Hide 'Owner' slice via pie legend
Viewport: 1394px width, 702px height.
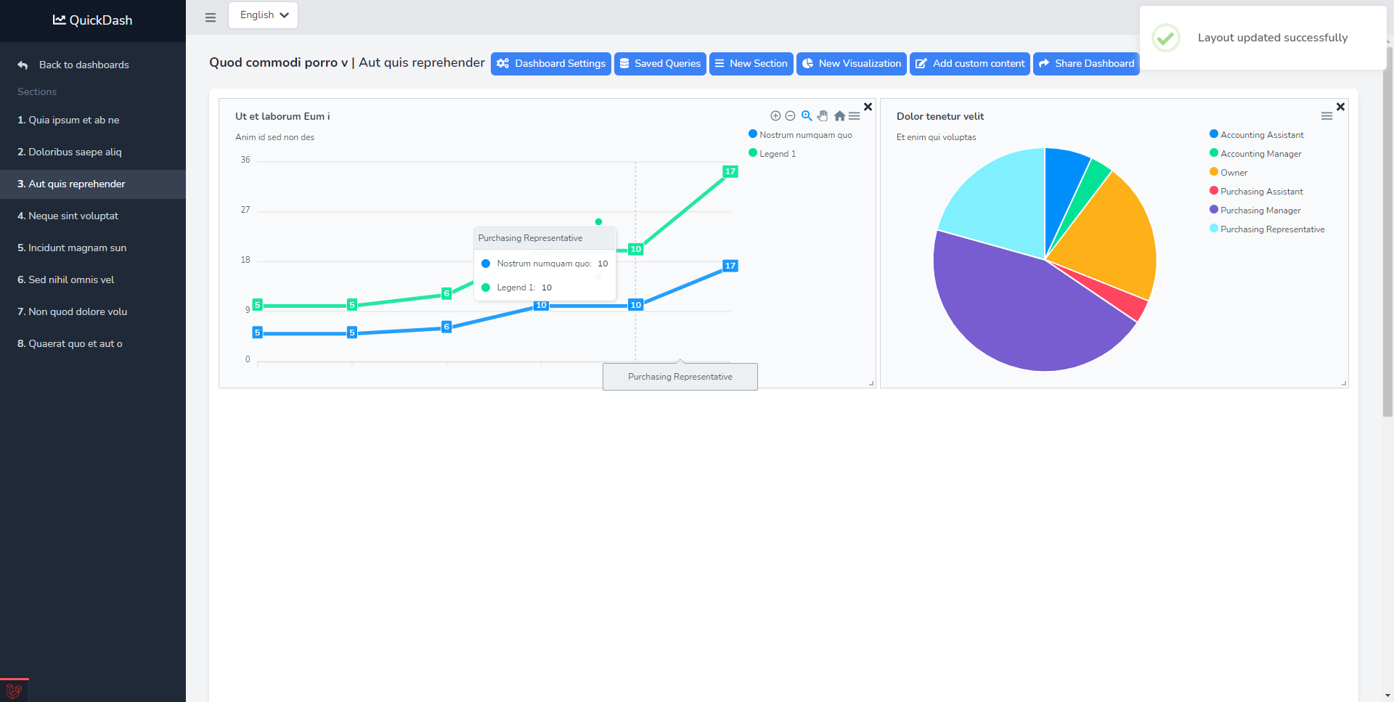pos(1234,173)
